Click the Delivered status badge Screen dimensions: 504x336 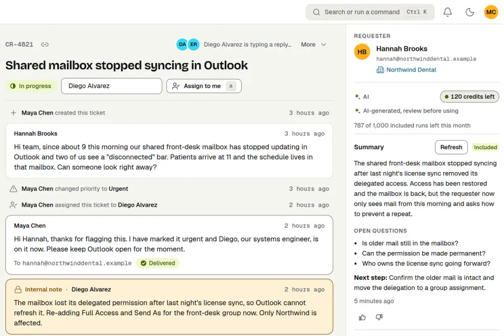(157, 263)
